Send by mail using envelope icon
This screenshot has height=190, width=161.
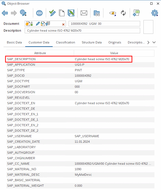84,13
